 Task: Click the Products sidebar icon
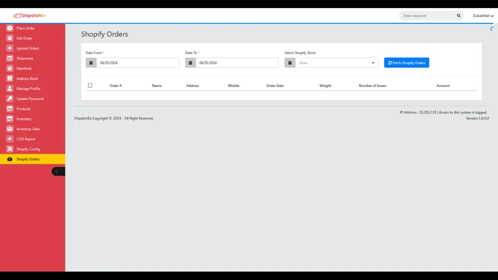click(x=10, y=108)
